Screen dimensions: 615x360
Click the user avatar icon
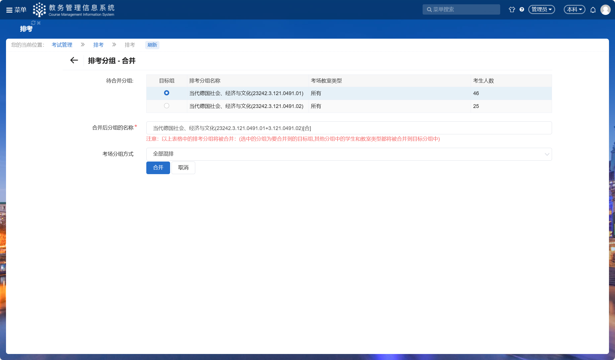[605, 10]
